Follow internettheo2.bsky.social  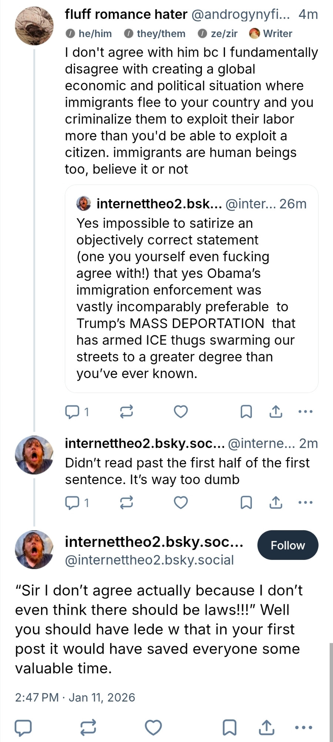(x=287, y=545)
